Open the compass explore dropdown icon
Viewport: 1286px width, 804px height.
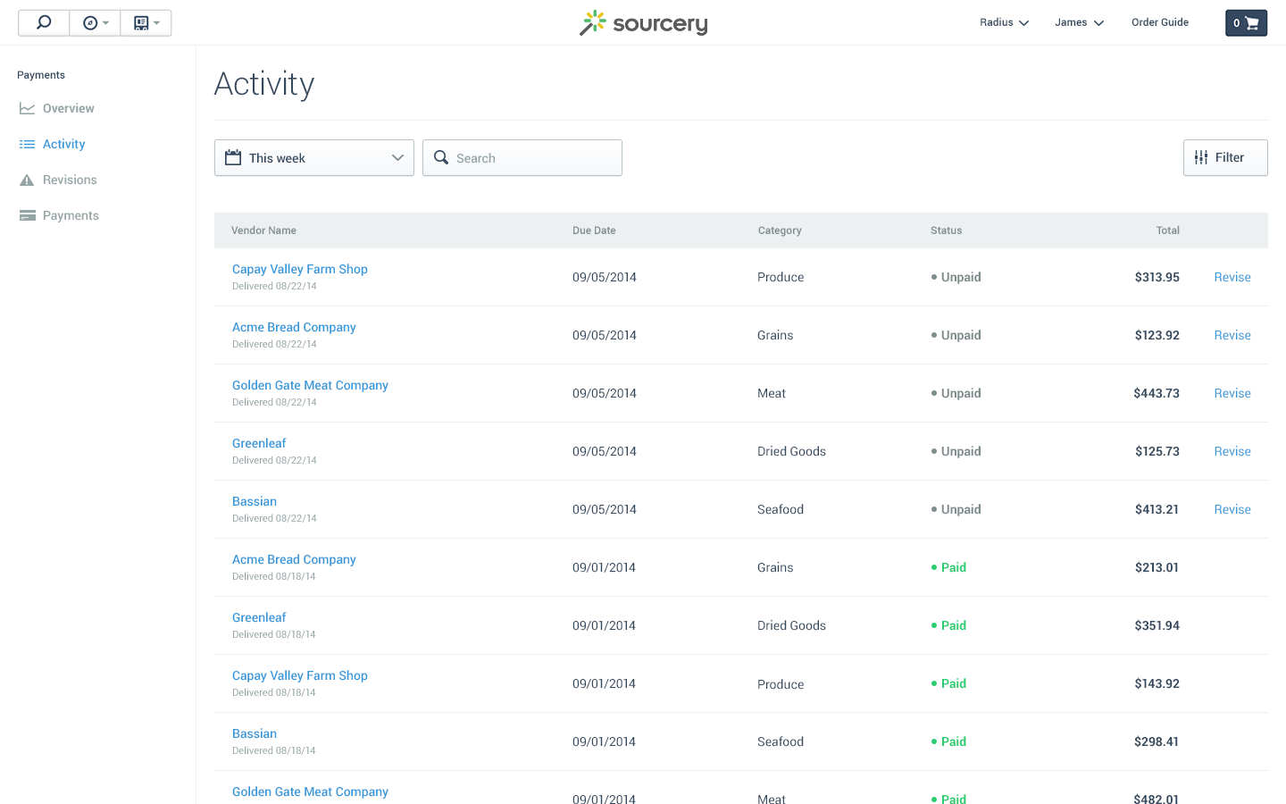pyautogui.click(x=95, y=22)
